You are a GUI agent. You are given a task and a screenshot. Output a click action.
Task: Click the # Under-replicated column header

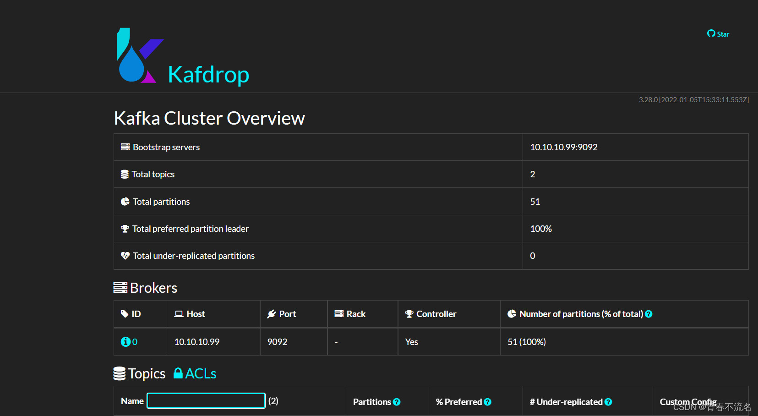pyautogui.click(x=566, y=402)
